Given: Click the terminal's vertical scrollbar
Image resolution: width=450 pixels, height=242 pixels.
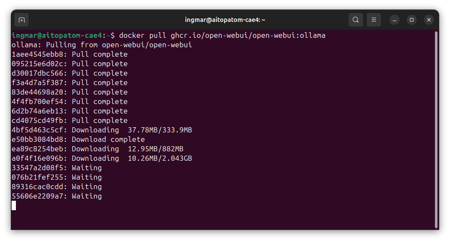Looking at the screenshot, I should [436, 129].
